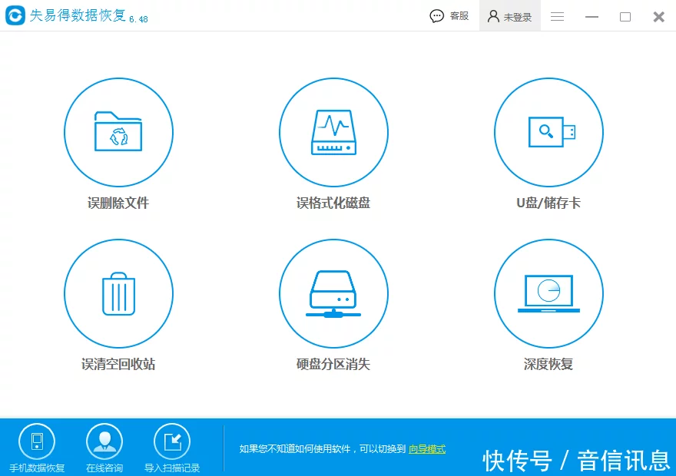
Task: Switch to 向导模式 via link
Action: (427, 449)
